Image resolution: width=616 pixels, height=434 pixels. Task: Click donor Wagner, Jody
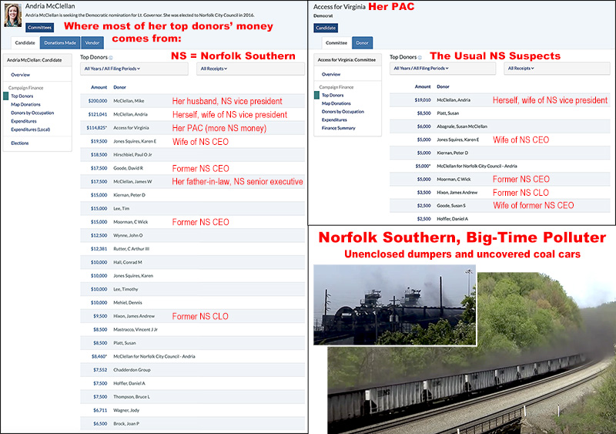(x=126, y=410)
